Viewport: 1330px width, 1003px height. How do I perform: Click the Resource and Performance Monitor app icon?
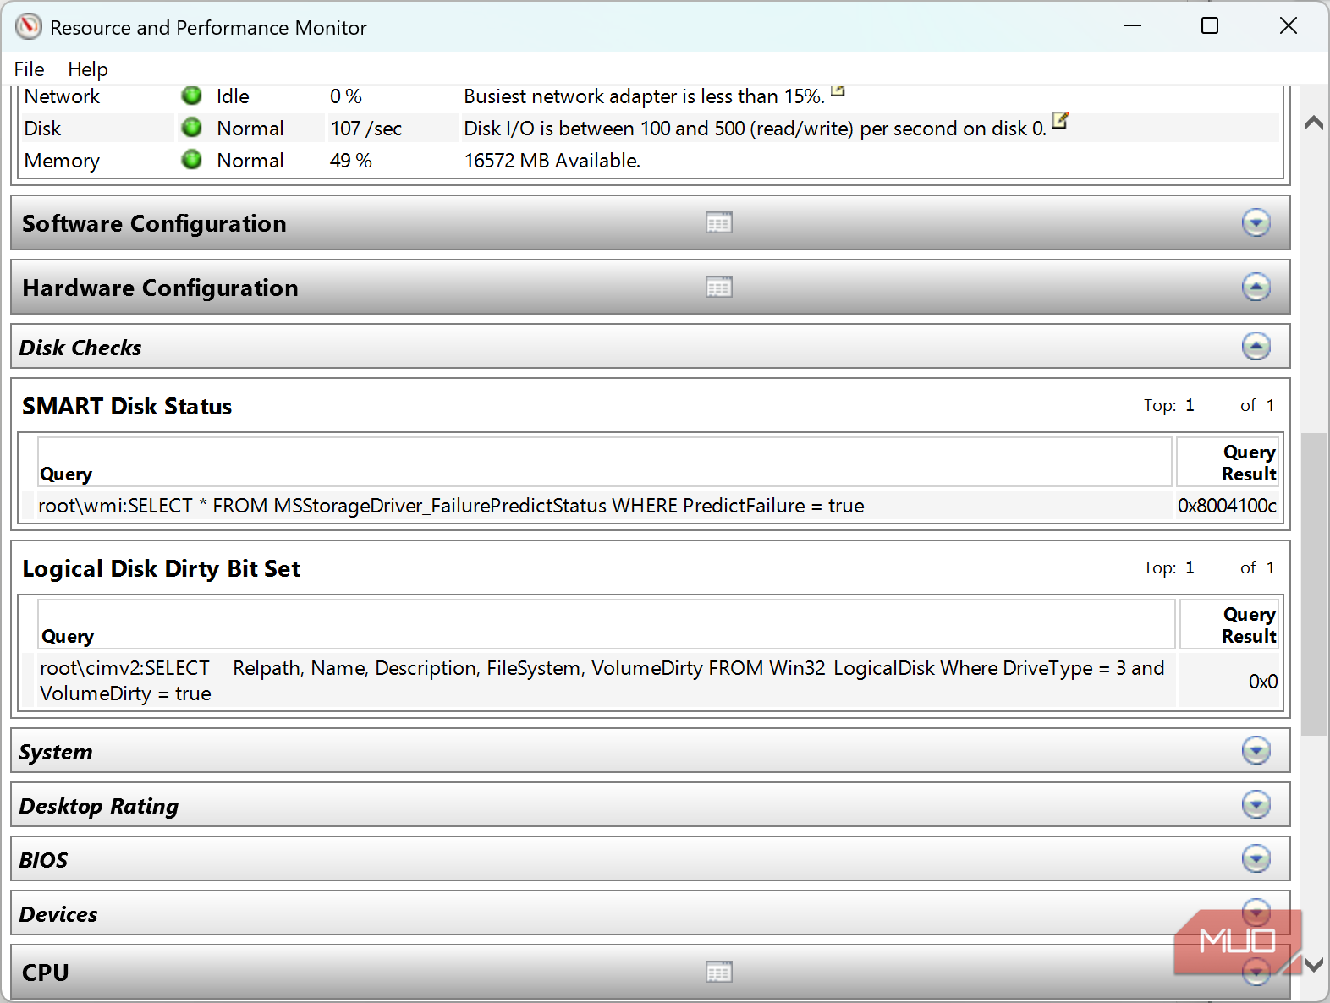pyautogui.click(x=28, y=27)
